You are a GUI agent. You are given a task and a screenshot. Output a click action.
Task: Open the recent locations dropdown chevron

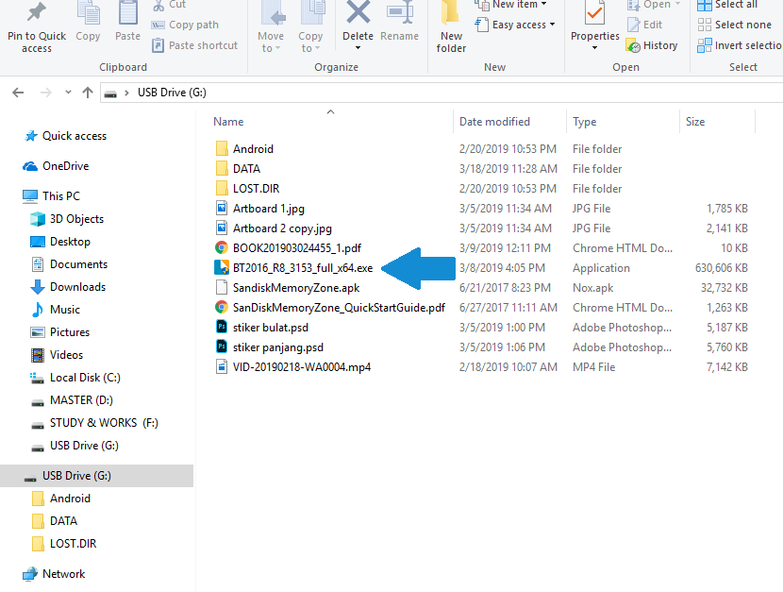tap(69, 93)
